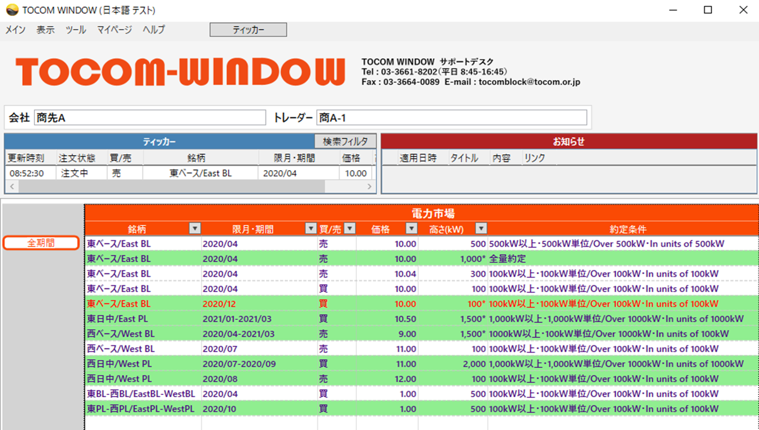Select the 西日中/West PL 2020/08 row

point(422,379)
